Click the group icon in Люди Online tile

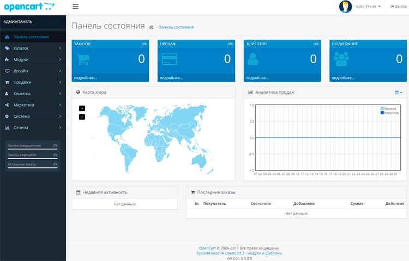[341, 59]
